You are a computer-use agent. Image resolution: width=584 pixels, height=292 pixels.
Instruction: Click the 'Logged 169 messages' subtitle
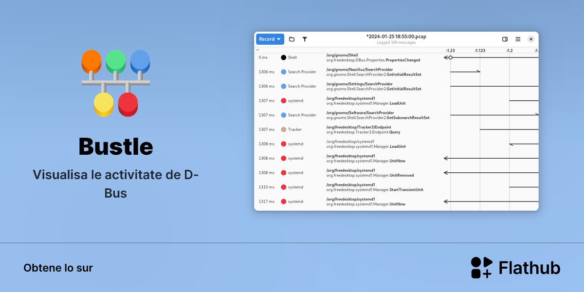(x=396, y=42)
